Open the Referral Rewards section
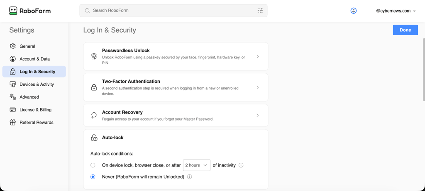425x191 pixels. click(34, 123)
